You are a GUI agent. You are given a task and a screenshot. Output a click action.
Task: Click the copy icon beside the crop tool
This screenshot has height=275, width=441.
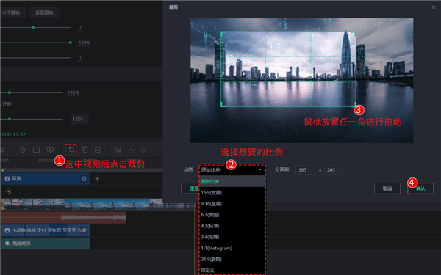[85, 150]
